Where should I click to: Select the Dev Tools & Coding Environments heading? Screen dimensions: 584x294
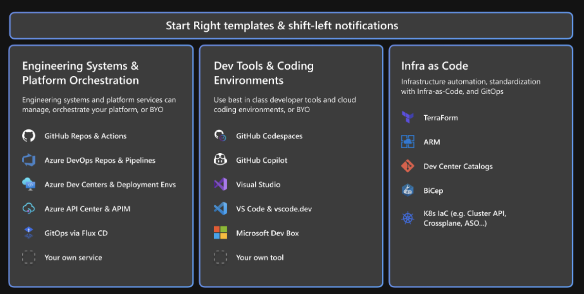click(264, 73)
